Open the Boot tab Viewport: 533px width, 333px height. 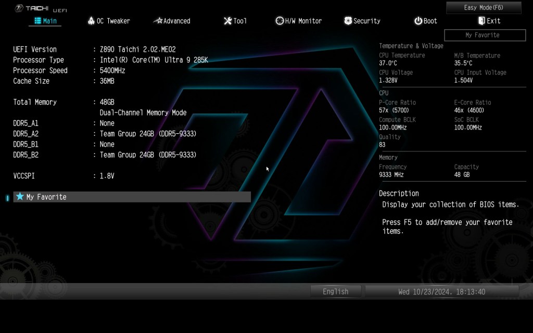(426, 21)
